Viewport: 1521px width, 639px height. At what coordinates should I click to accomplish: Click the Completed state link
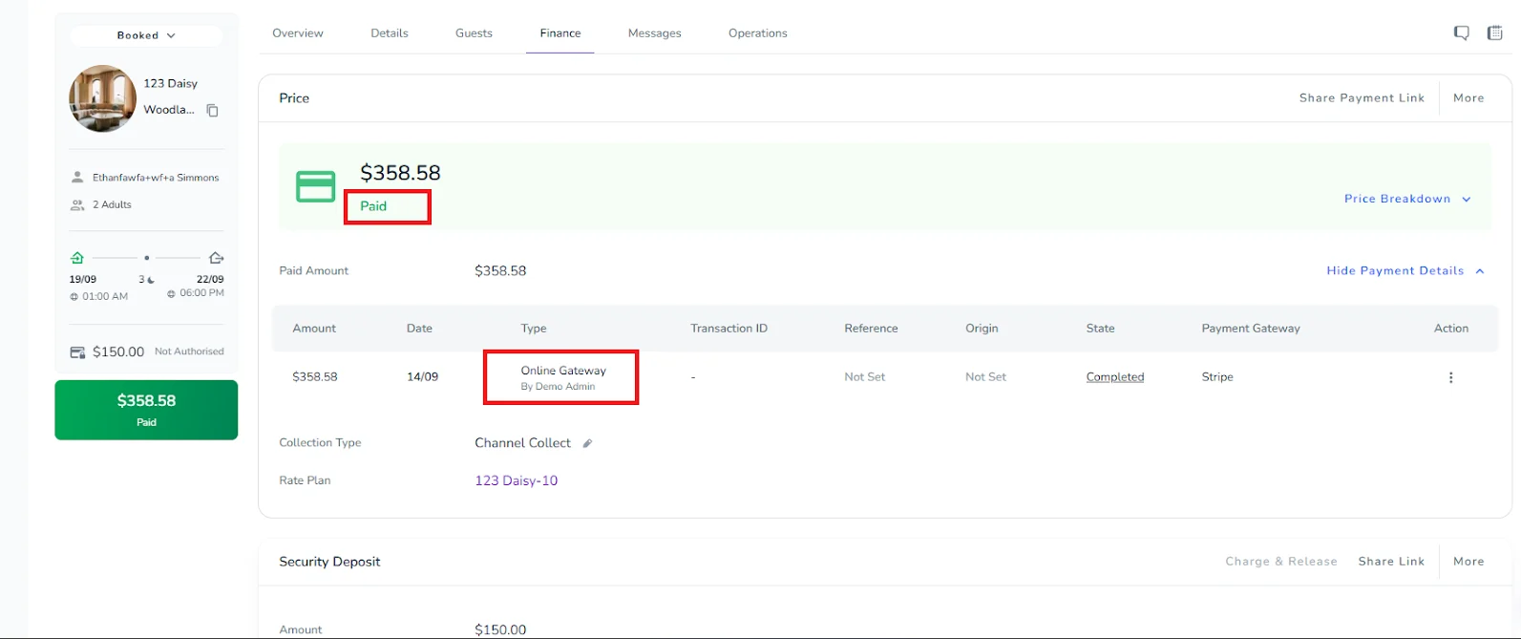[x=1115, y=377]
